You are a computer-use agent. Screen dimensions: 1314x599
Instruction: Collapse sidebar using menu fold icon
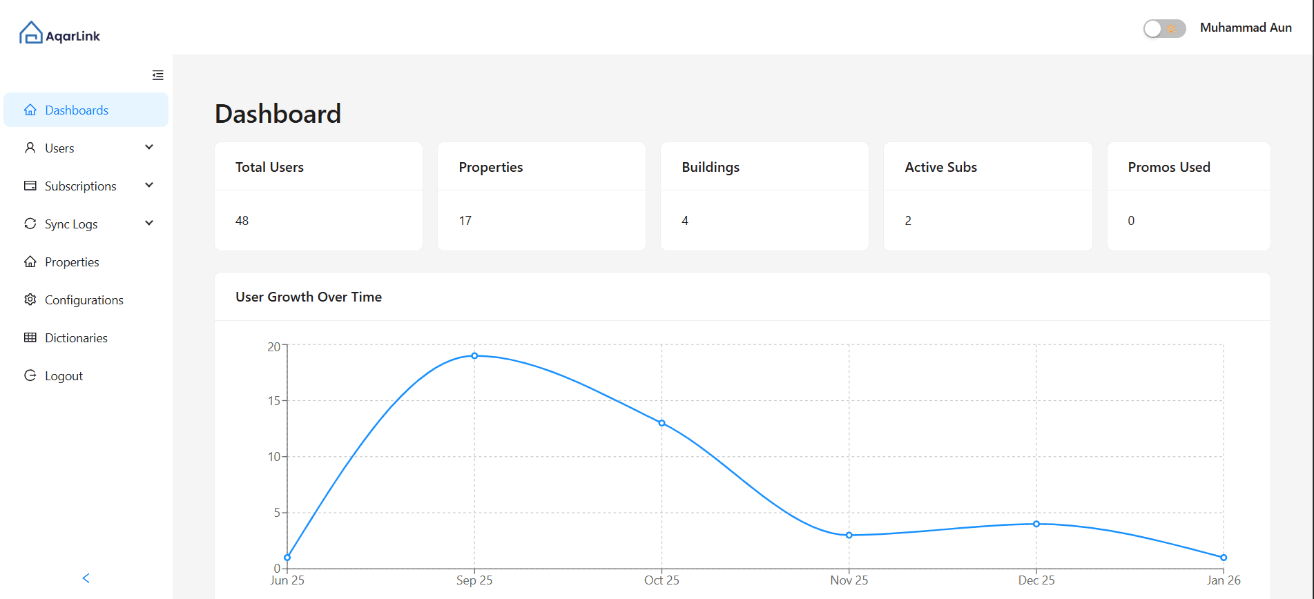[x=157, y=75]
